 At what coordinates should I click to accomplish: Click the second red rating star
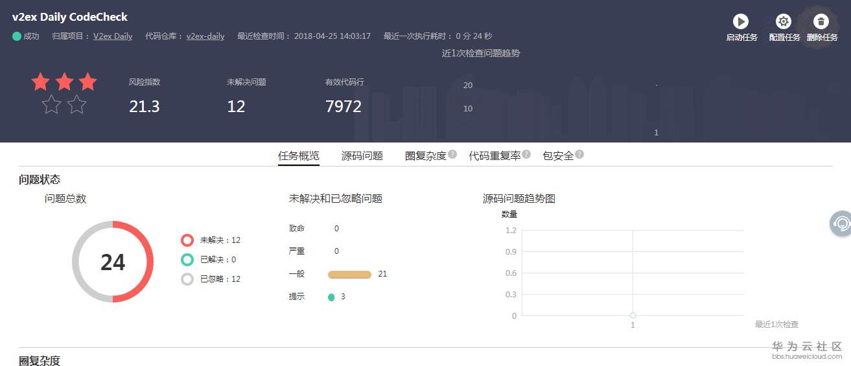coord(64,82)
